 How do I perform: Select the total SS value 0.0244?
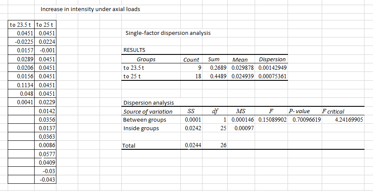coord(193,145)
